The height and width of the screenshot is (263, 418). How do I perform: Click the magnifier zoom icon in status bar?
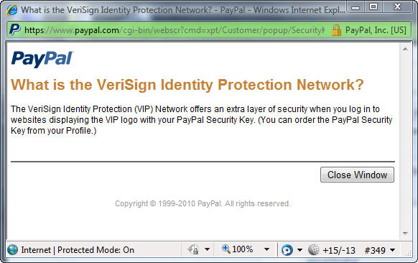click(226, 249)
